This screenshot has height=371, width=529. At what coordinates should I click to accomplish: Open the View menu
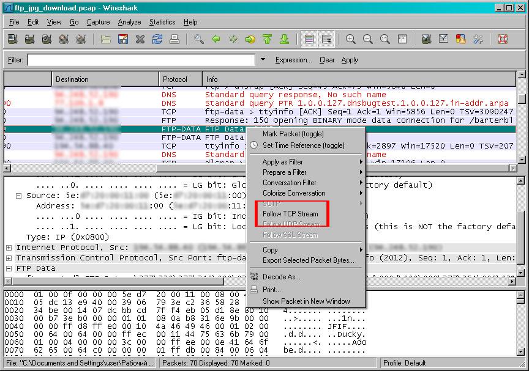click(54, 22)
